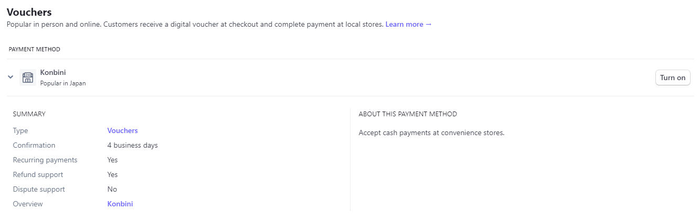This screenshot has width=700, height=221.
Task: Click the Recurring payments label
Action: tap(45, 160)
